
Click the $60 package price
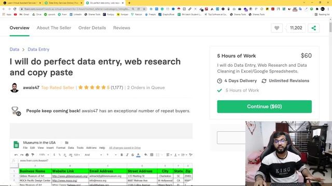pos(306,56)
